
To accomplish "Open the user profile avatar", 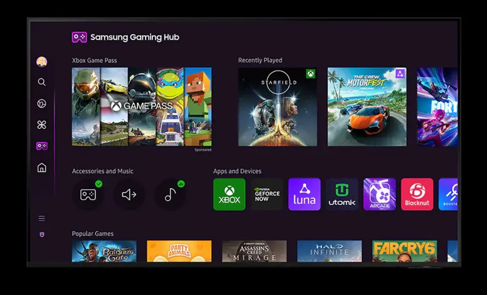I will pyautogui.click(x=42, y=62).
